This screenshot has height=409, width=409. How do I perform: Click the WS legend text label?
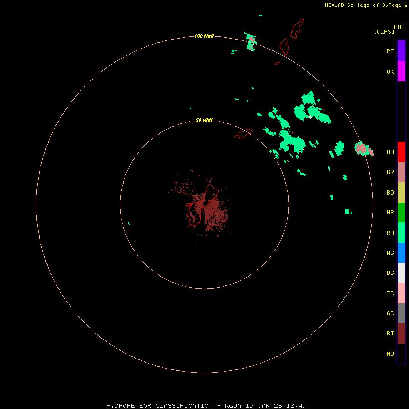tap(390, 253)
